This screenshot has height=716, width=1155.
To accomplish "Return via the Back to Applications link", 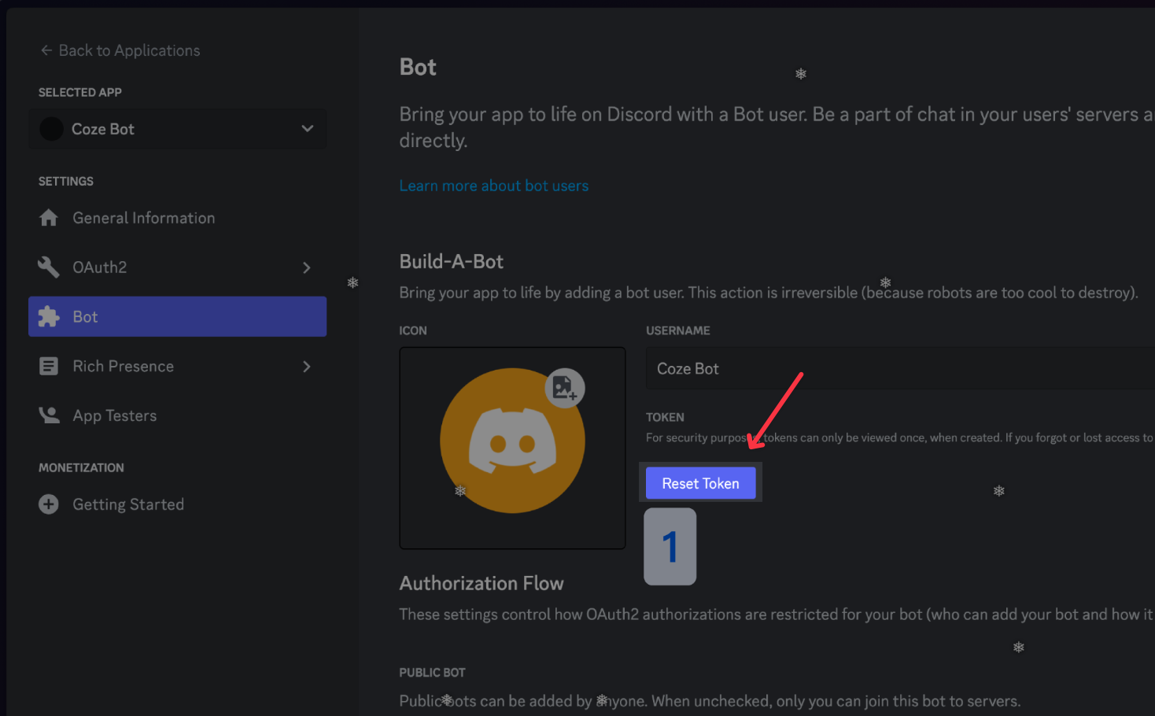I will (x=129, y=50).
